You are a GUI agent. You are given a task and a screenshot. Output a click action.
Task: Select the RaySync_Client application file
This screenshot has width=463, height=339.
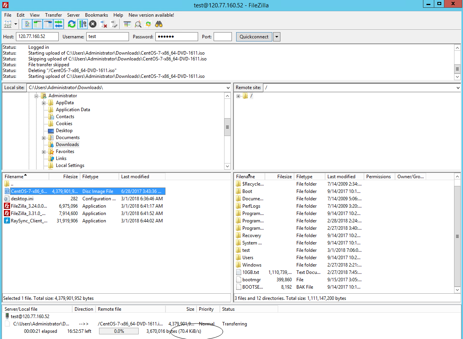tap(84, 220)
